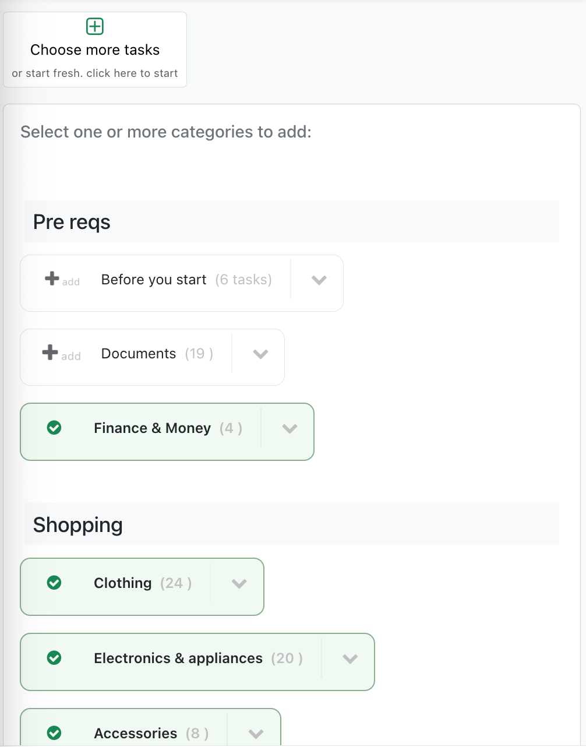Expand the Clothing items chevron
This screenshot has width=586, height=747.
pos(239,584)
